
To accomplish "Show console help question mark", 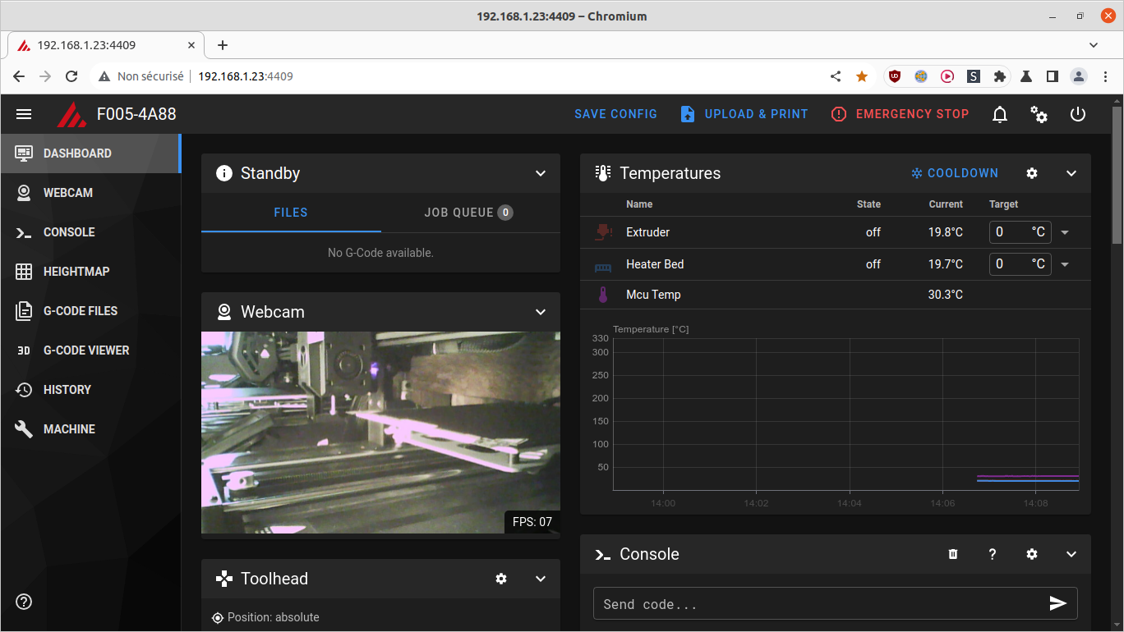I will point(993,554).
